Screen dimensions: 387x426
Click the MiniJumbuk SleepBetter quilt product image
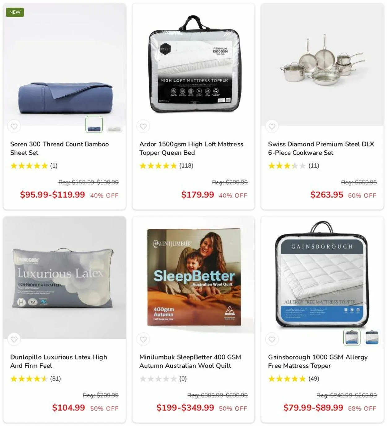(193, 277)
